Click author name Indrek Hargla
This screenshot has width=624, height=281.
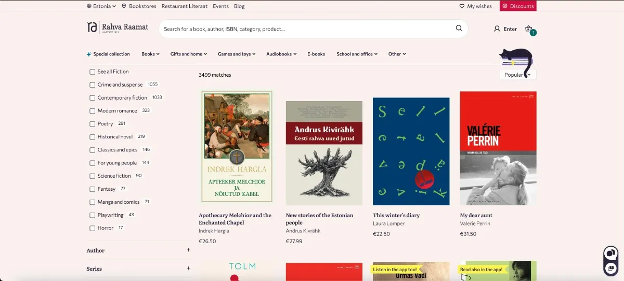coord(214,231)
